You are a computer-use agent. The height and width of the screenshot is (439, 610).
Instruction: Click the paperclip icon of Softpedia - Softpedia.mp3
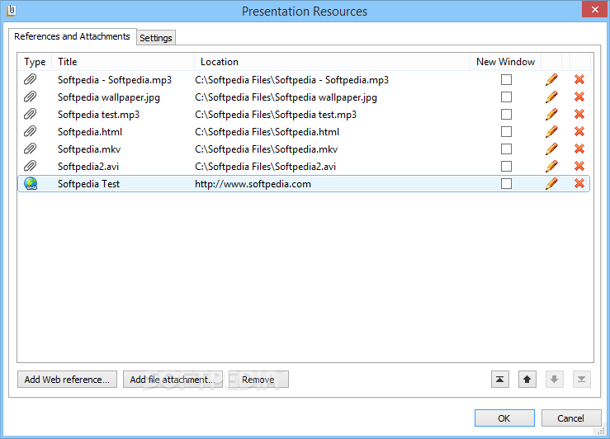pyautogui.click(x=30, y=80)
